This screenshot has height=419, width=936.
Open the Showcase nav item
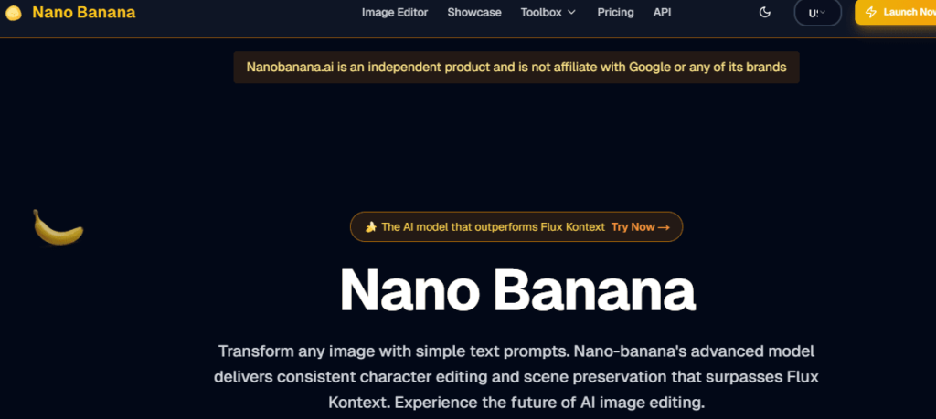[474, 13]
